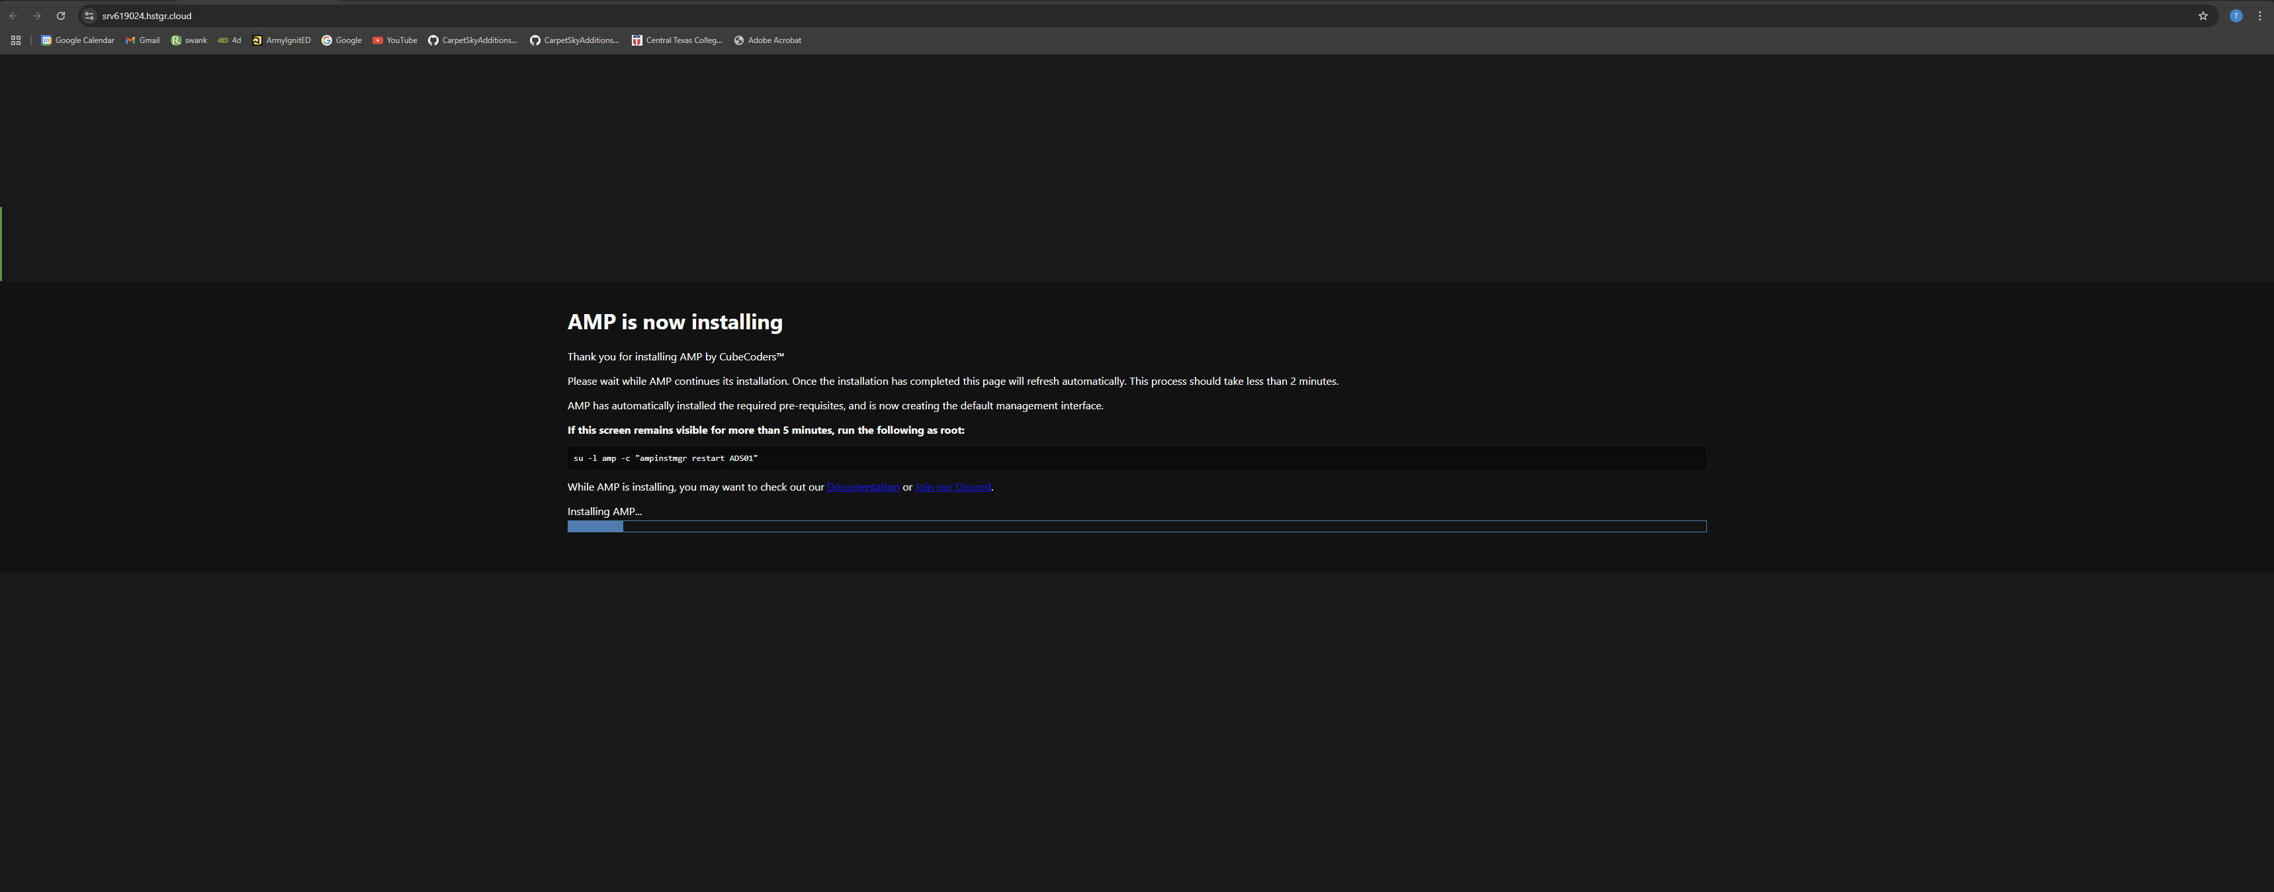The width and height of the screenshot is (2274, 892).
Task: Open the YouTube bookmark
Action: pos(394,40)
